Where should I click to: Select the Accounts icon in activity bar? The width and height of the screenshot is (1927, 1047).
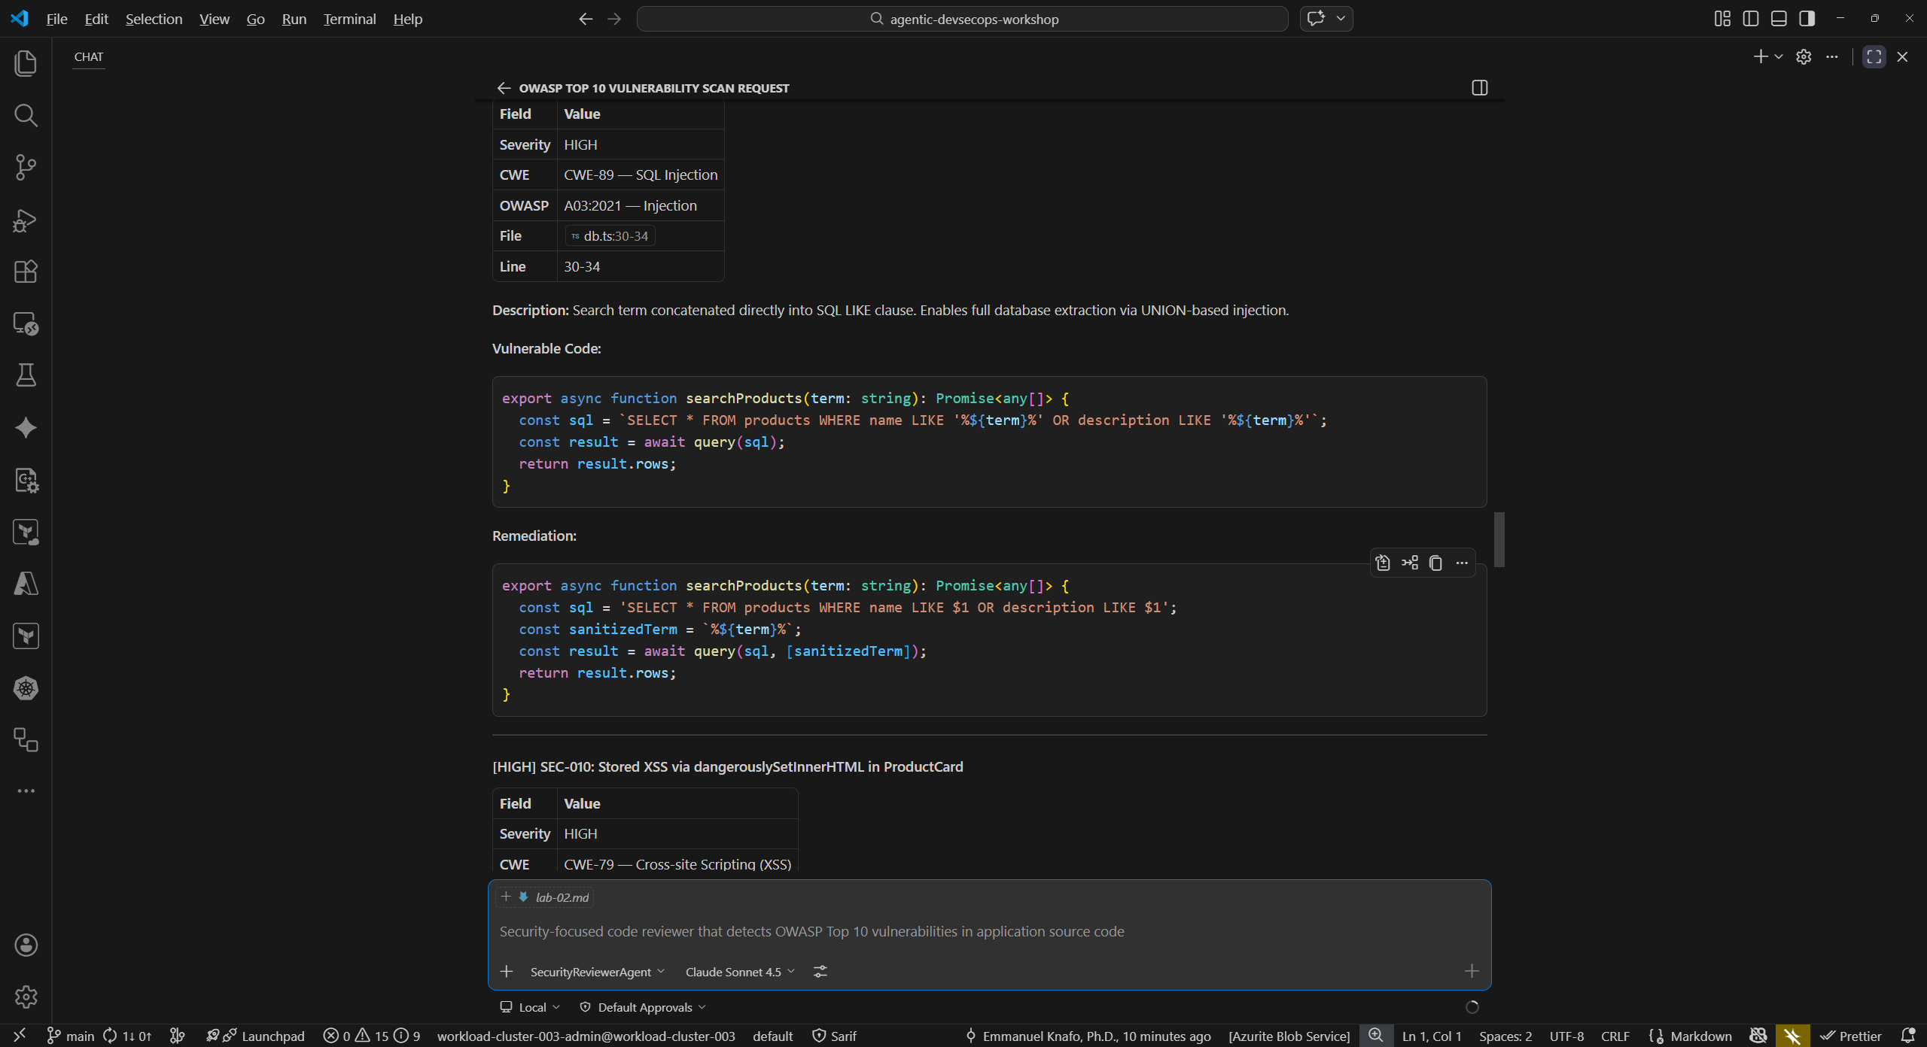[x=26, y=945]
